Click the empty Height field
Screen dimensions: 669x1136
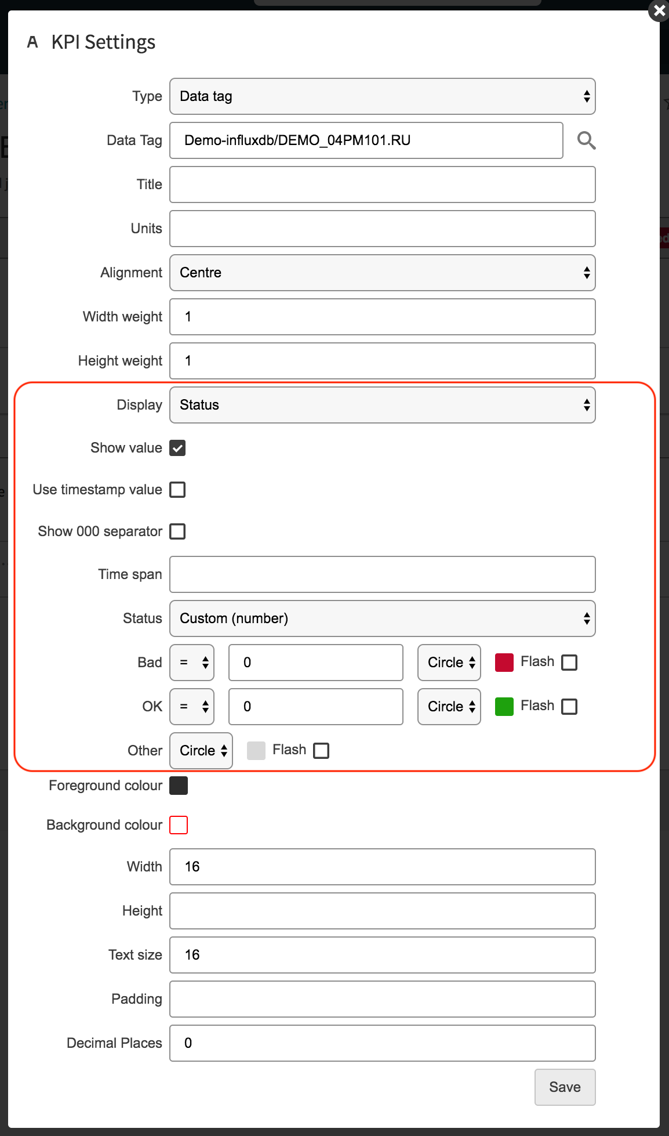pos(383,911)
